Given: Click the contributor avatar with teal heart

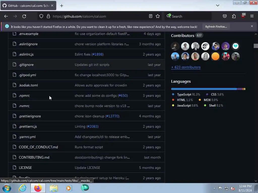Looking at the screenshot, I should (x=236, y=46).
